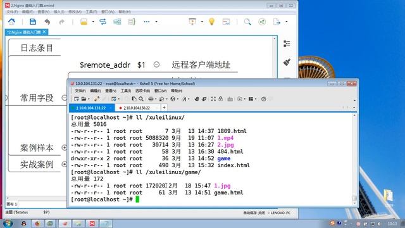405x228 pixels.
Task: Select the 远程客户端地址 topic
Action: 201,65
